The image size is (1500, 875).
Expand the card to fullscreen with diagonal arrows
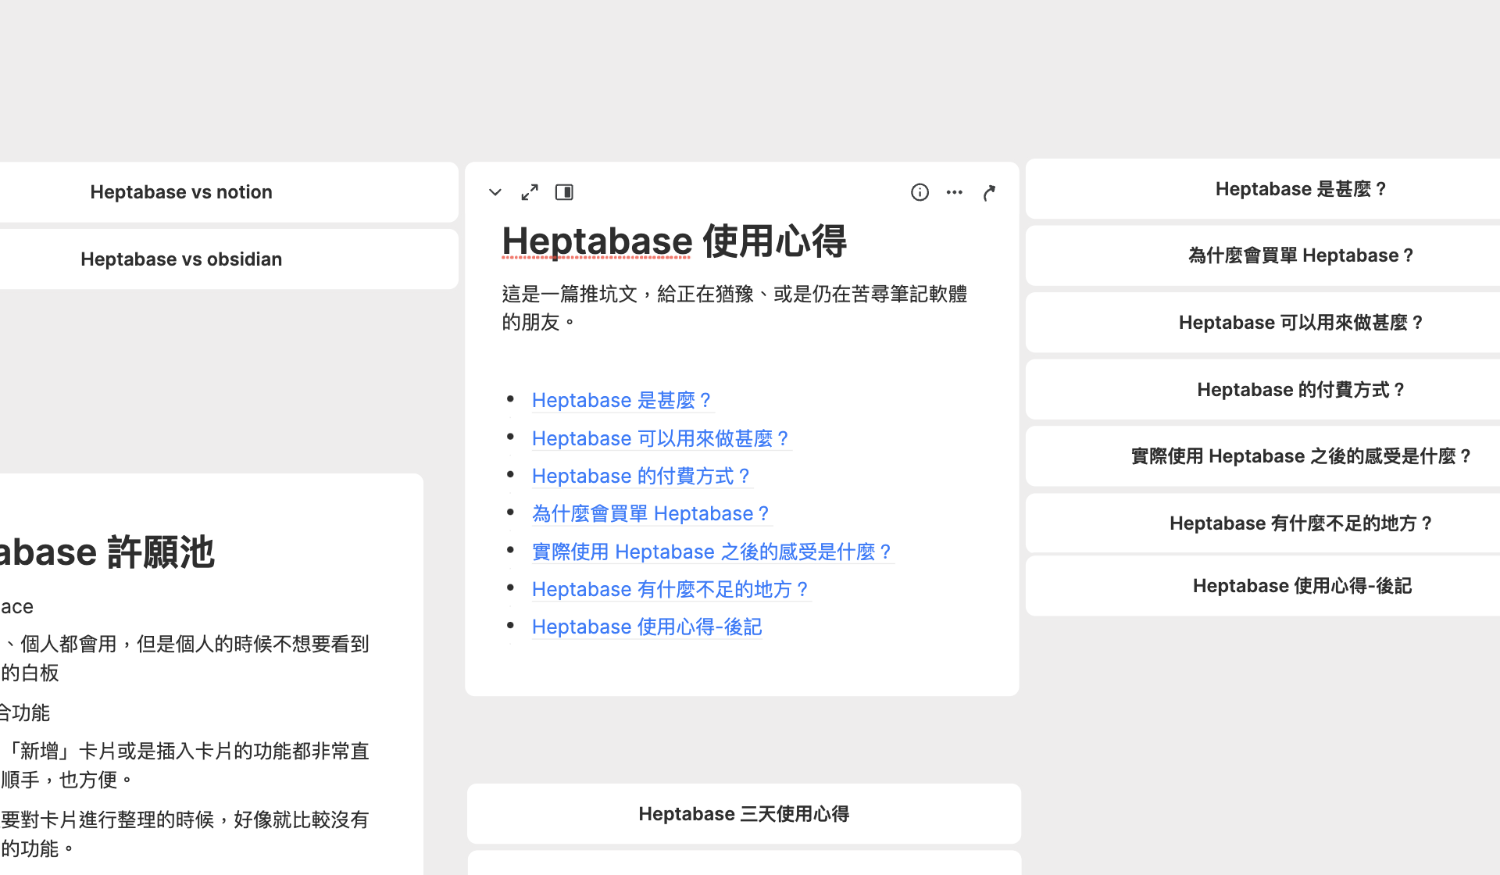click(529, 191)
